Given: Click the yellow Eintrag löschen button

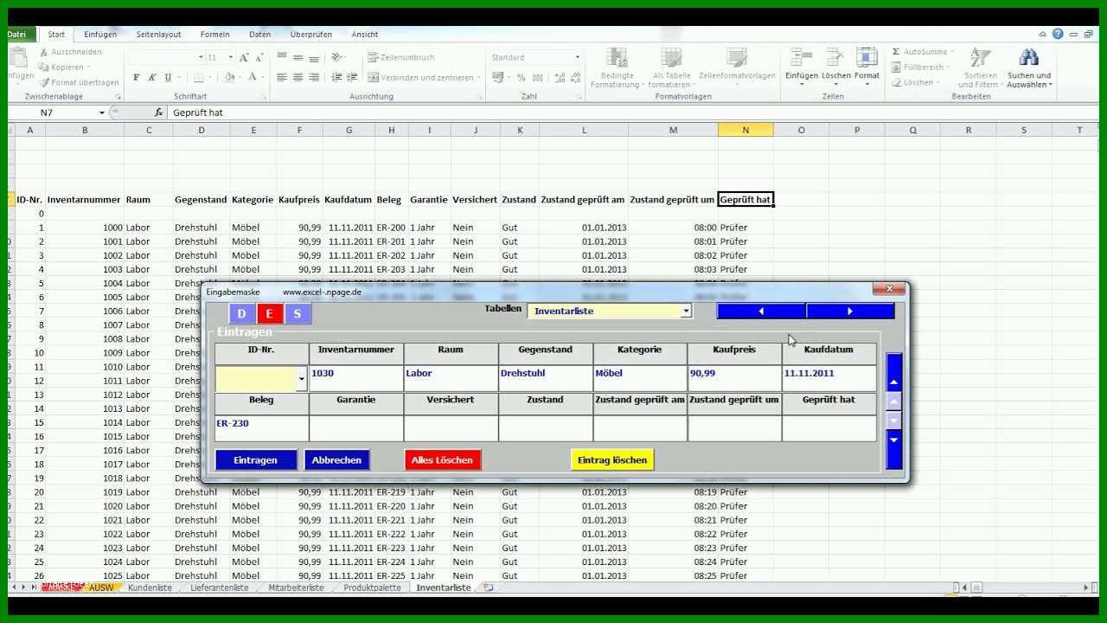Looking at the screenshot, I should tap(612, 459).
